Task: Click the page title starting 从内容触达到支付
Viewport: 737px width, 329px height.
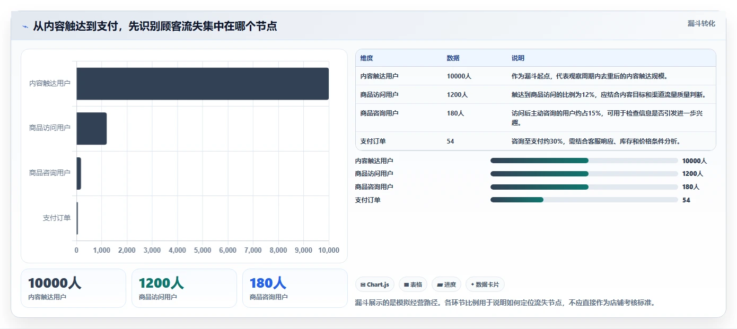Action: [x=155, y=26]
